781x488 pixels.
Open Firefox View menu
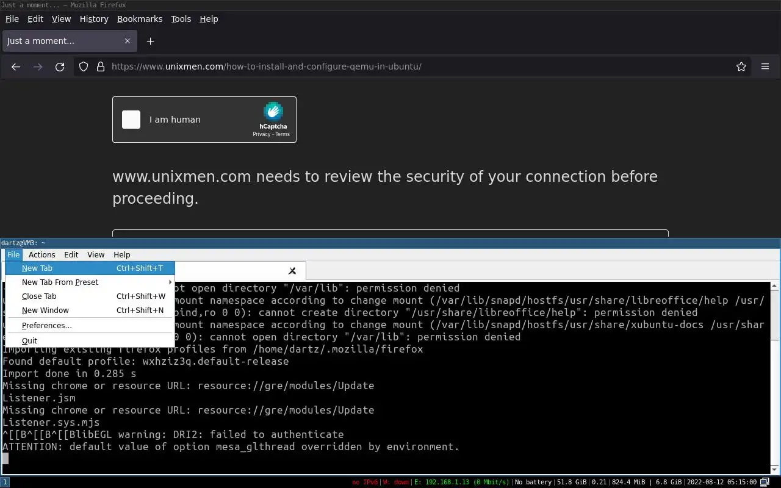[x=61, y=19]
